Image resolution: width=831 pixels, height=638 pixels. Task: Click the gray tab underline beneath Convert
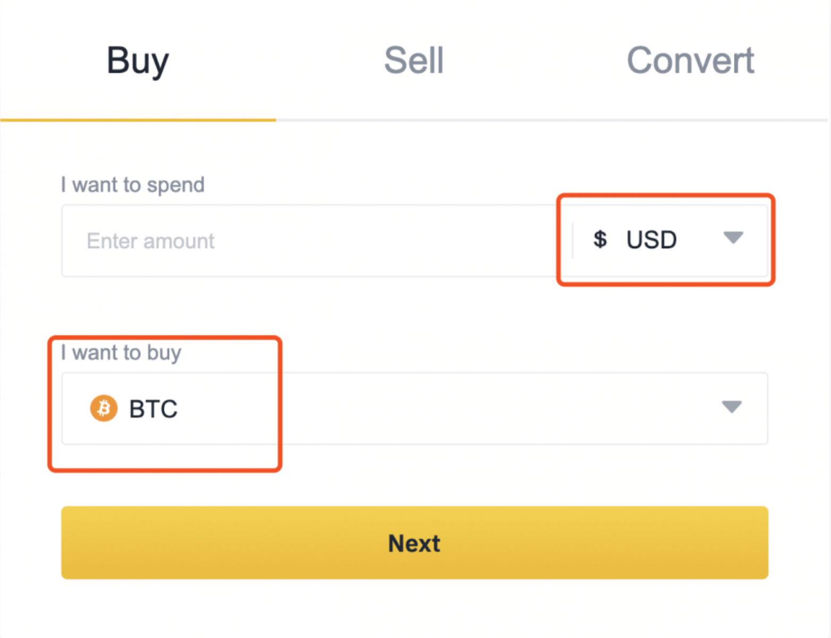pyautogui.click(x=690, y=120)
